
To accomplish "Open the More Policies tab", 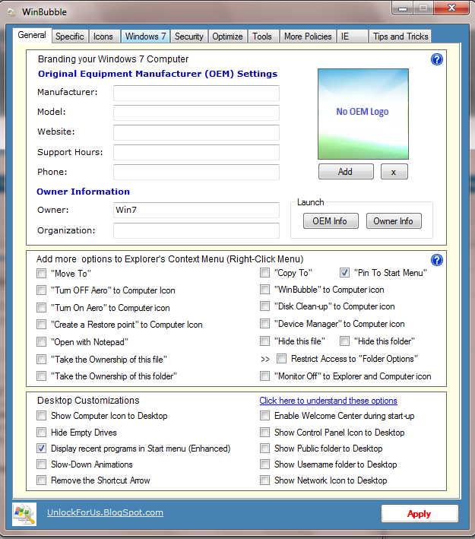I will point(308,36).
